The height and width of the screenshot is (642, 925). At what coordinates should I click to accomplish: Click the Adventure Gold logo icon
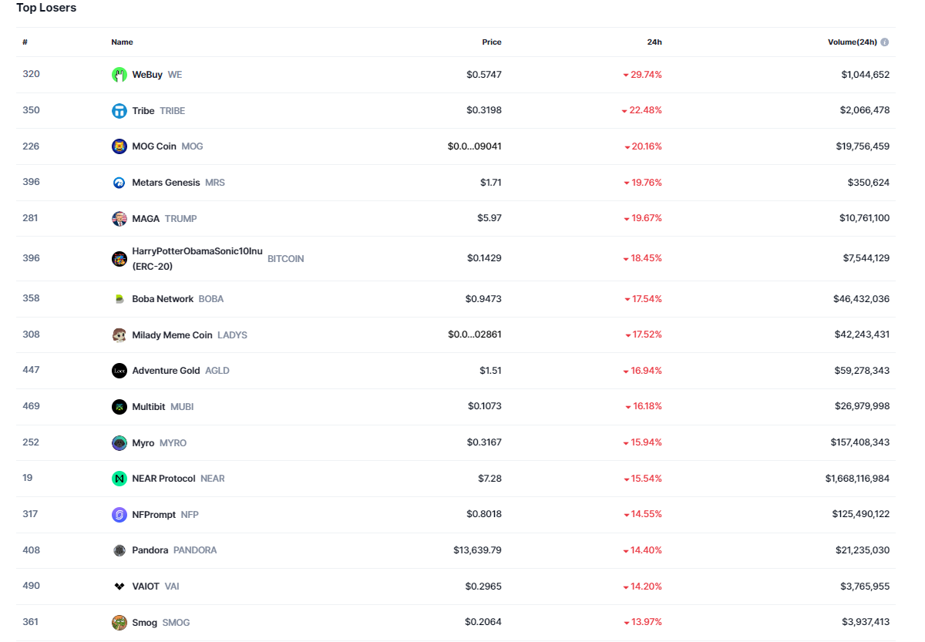(119, 371)
